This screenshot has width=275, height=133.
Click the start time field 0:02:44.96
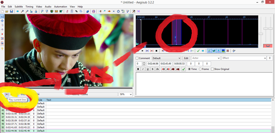(x=153, y=64)
